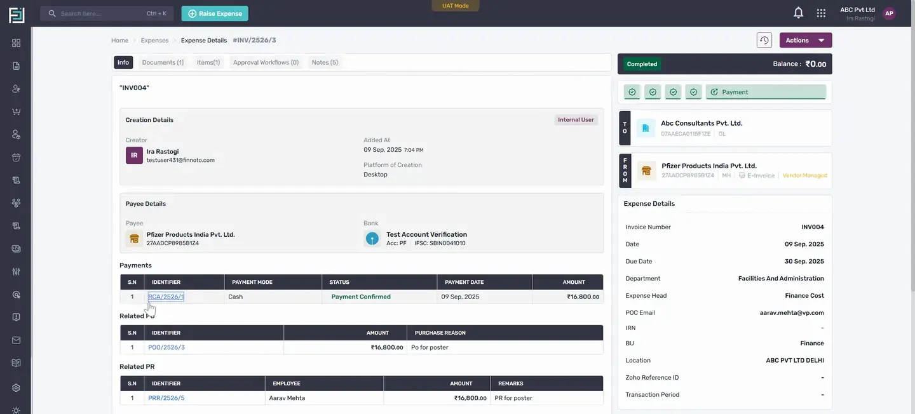Open the Documents (1) tab
The image size is (915, 414).
(163, 62)
